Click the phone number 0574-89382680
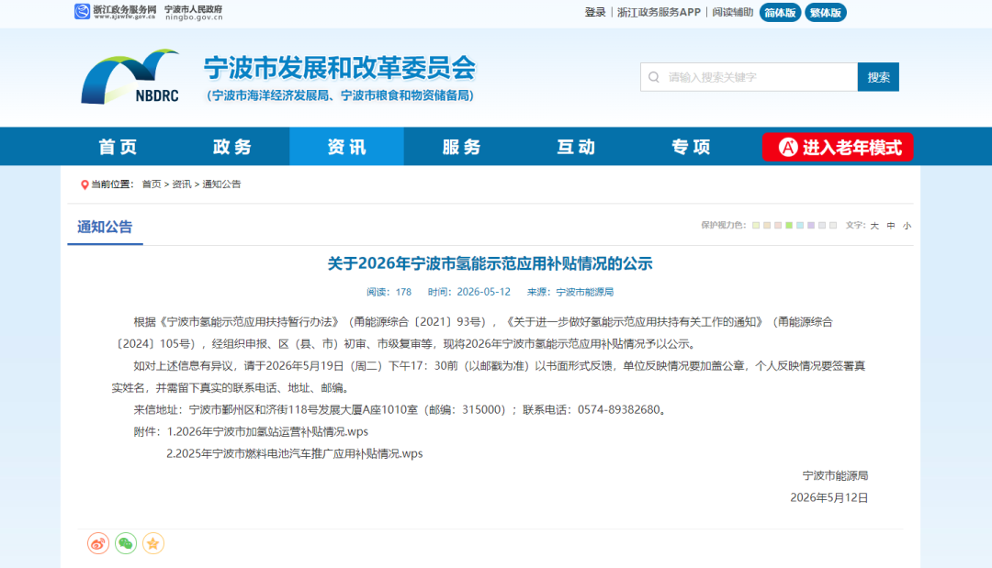The width and height of the screenshot is (992, 568). [619, 409]
